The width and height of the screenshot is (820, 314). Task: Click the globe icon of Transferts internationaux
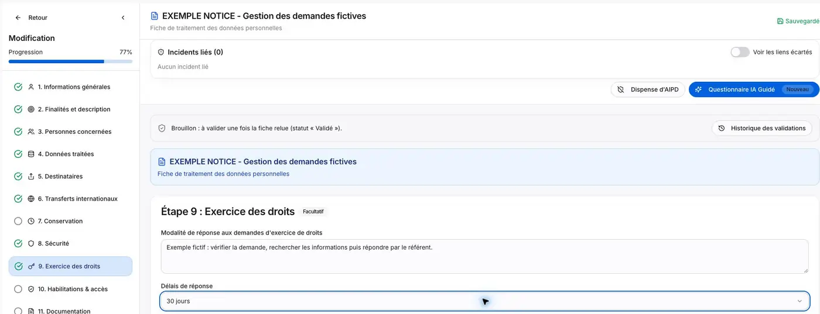point(31,199)
